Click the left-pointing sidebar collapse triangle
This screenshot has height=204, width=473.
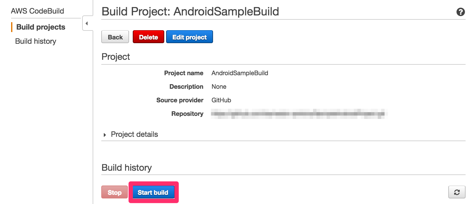click(87, 23)
